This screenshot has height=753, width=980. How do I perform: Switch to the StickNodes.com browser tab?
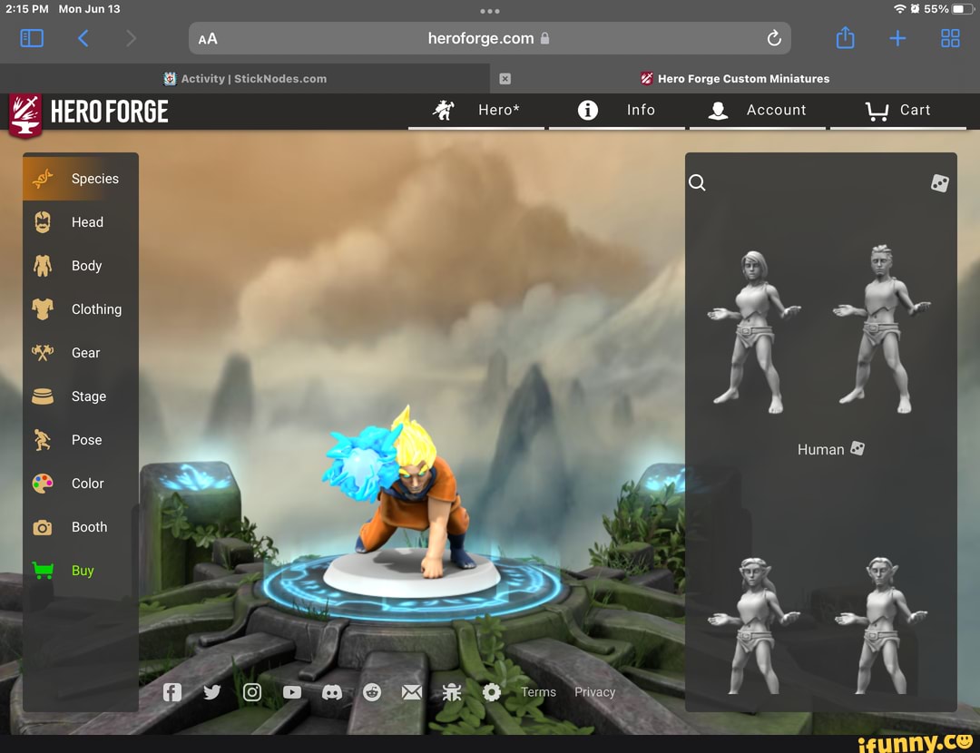[x=245, y=79]
